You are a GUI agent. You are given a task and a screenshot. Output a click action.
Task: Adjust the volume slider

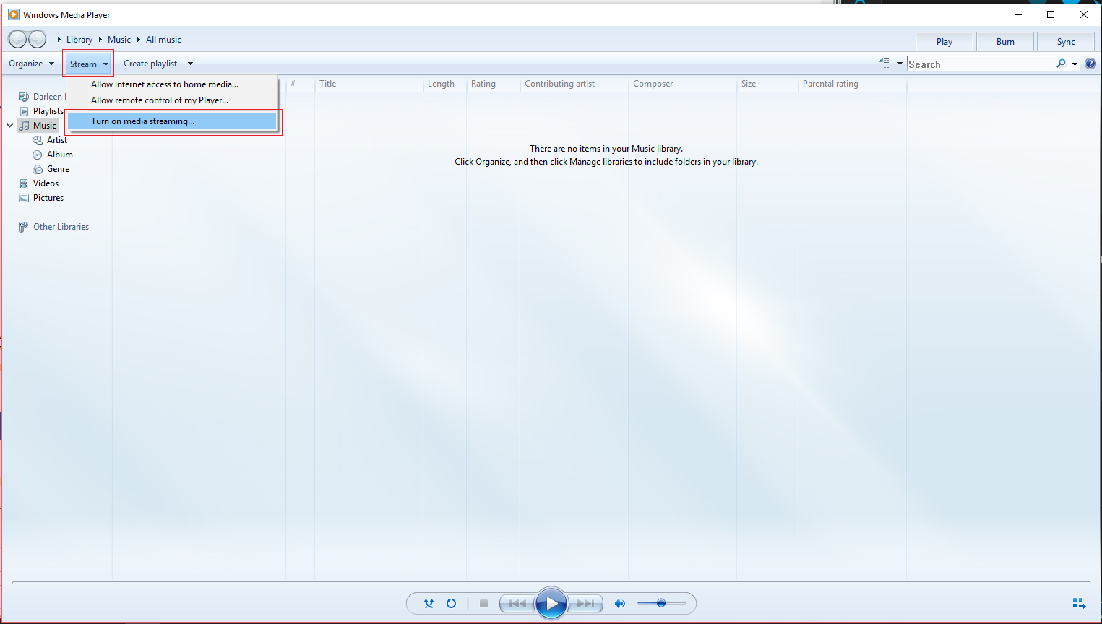661,603
